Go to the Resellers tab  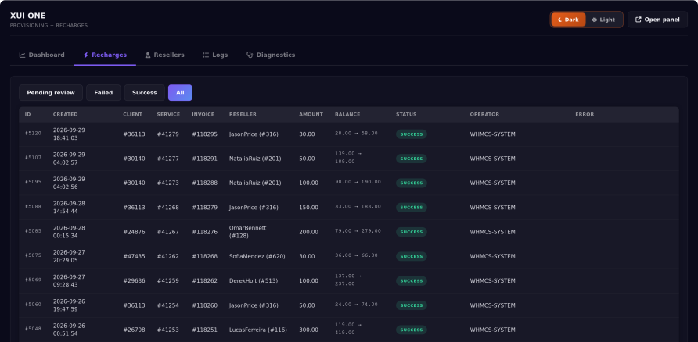click(164, 55)
